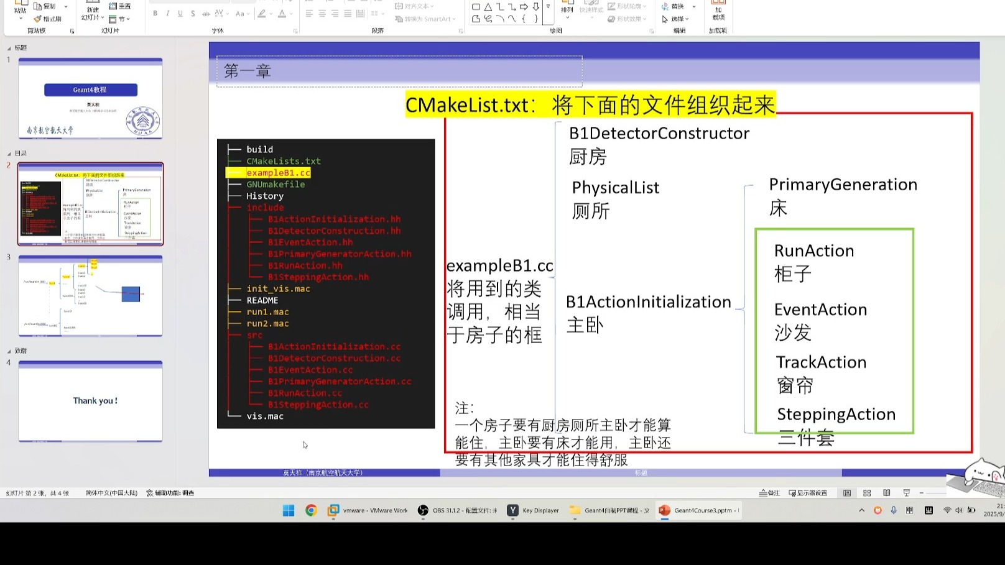Viewport: 1005px width, 565px height.
Task: Click the RunAction text on slide
Action: pos(814,251)
